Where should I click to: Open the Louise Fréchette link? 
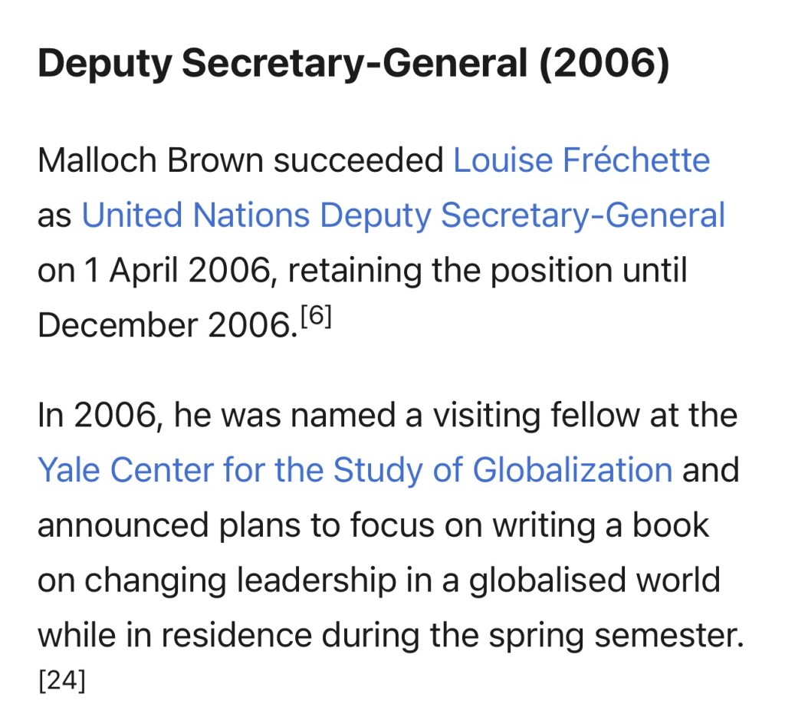point(581,161)
